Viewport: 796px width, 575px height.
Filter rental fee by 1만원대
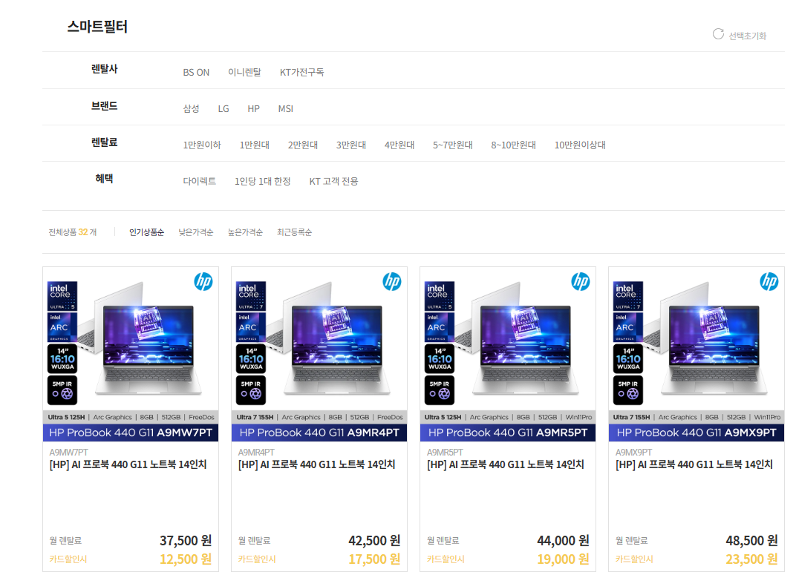[x=255, y=145]
